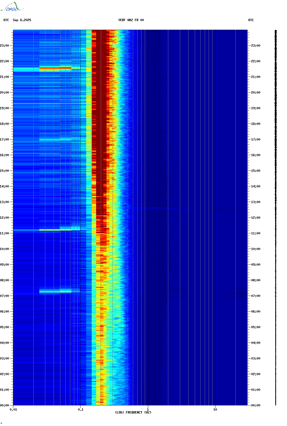Click 16:00 on the left time axis
Screen dimensions: 287x426
(x=4, y=155)
